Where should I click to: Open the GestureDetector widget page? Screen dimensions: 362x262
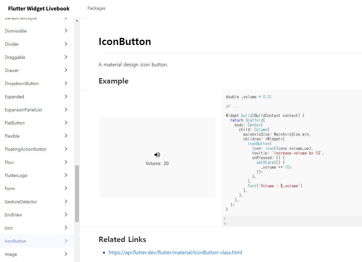pos(21,202)
